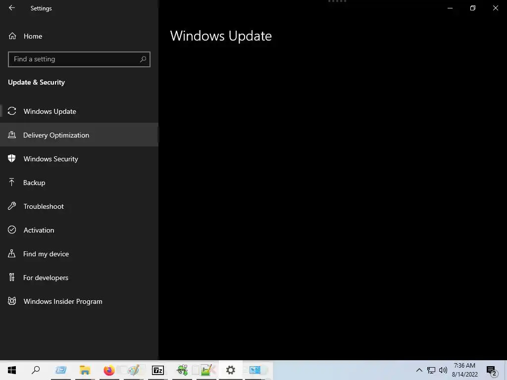Open For developers settings

coord(79,278)
